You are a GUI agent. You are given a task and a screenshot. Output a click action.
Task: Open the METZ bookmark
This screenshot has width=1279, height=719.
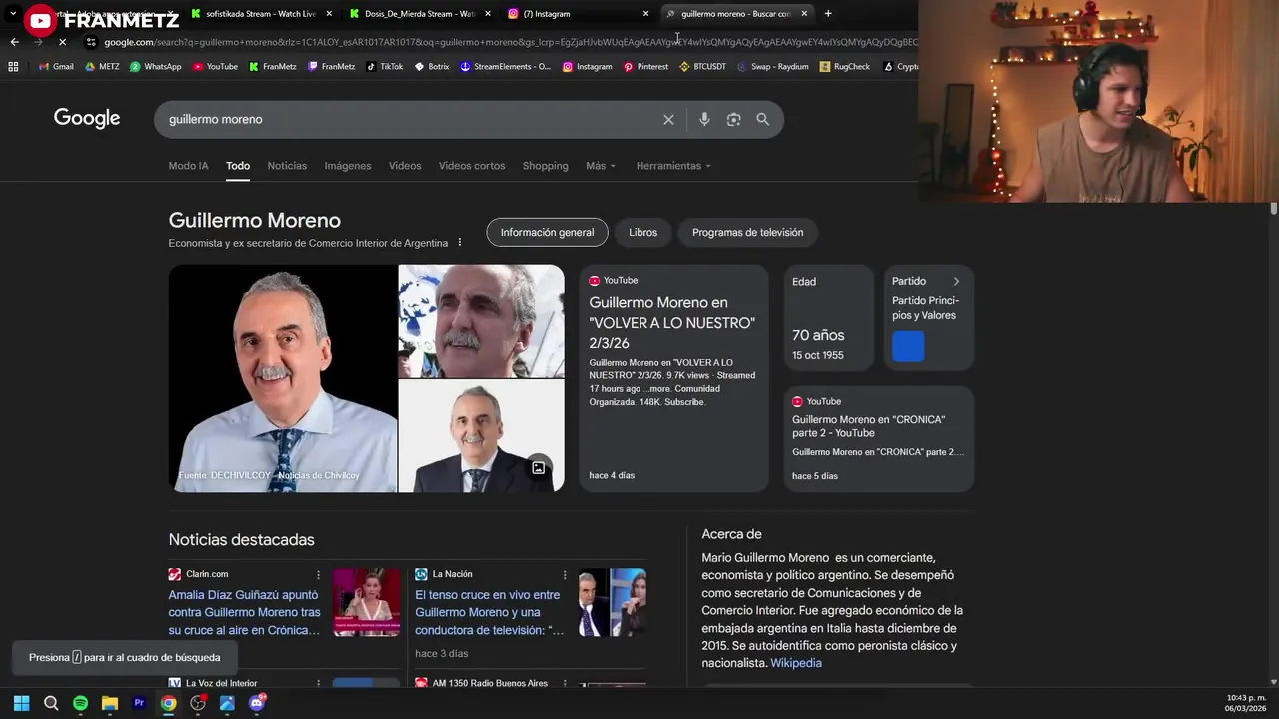point(102,67)
